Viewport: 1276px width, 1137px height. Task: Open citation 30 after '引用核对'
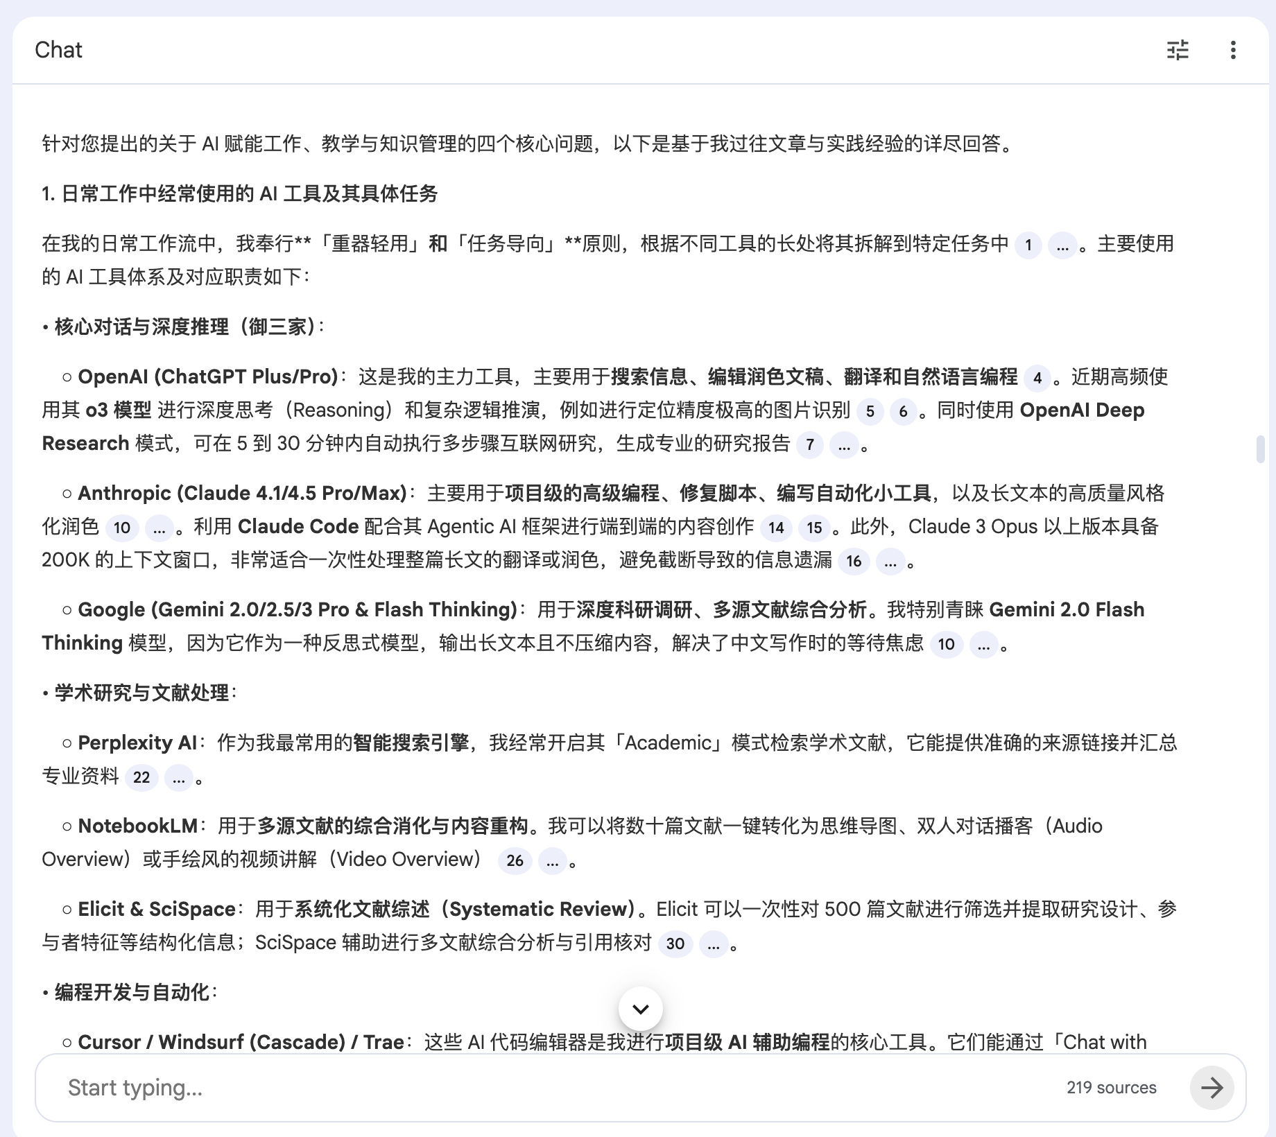tap(675, 944)
